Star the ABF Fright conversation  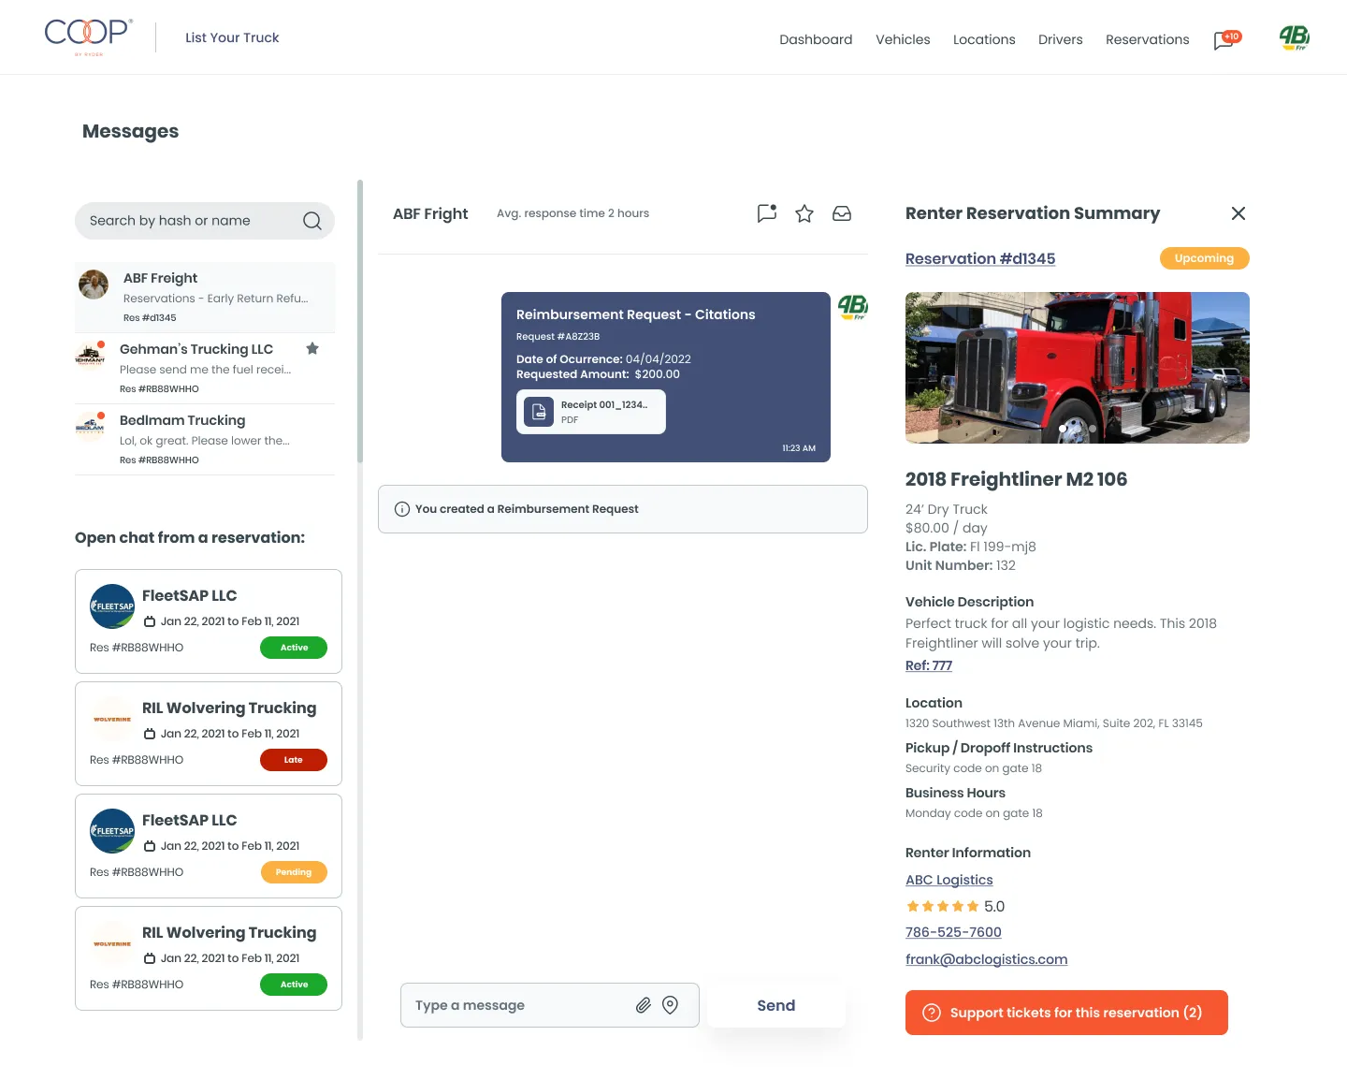(804, 213)
